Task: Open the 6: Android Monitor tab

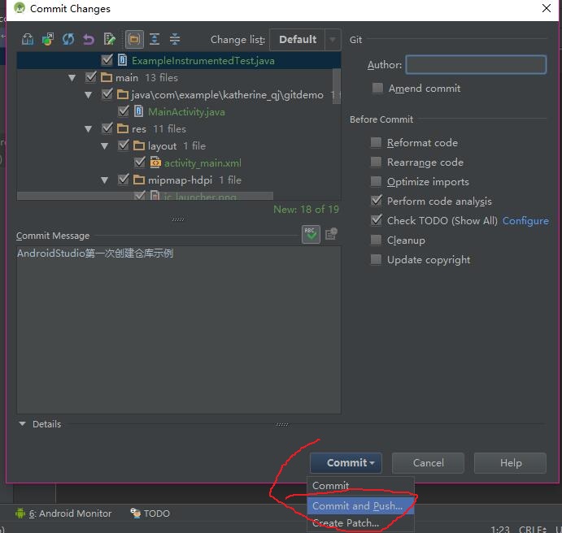Action: tap(63, 513)
